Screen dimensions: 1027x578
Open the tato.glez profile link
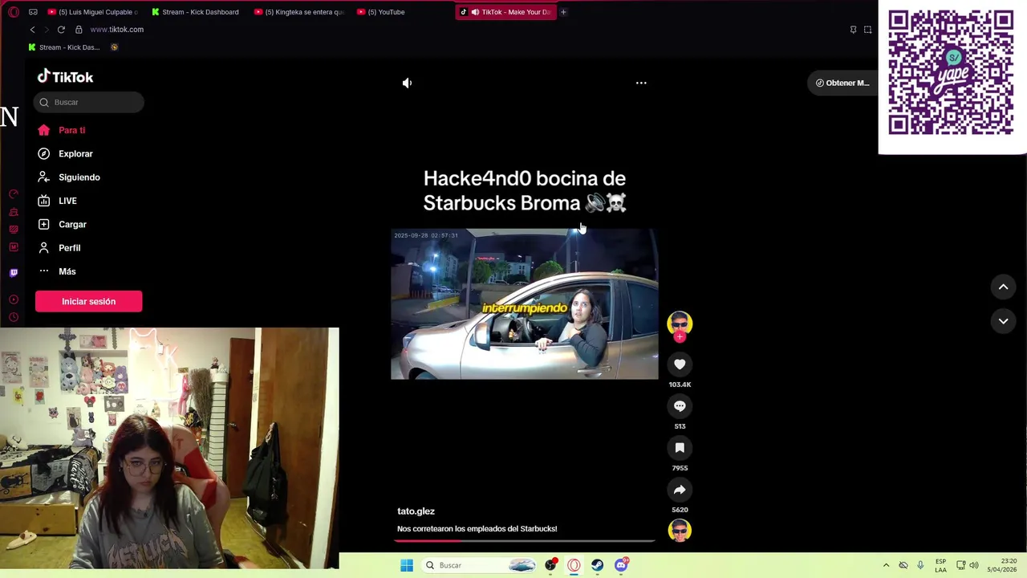416,511
